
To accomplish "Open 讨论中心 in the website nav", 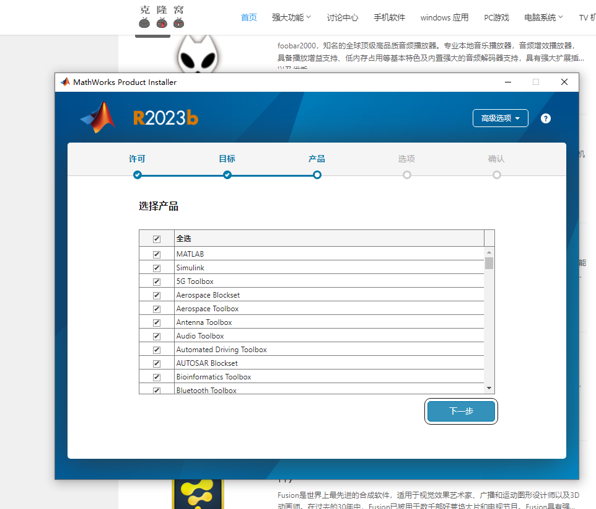I will [x=343, y=17].
